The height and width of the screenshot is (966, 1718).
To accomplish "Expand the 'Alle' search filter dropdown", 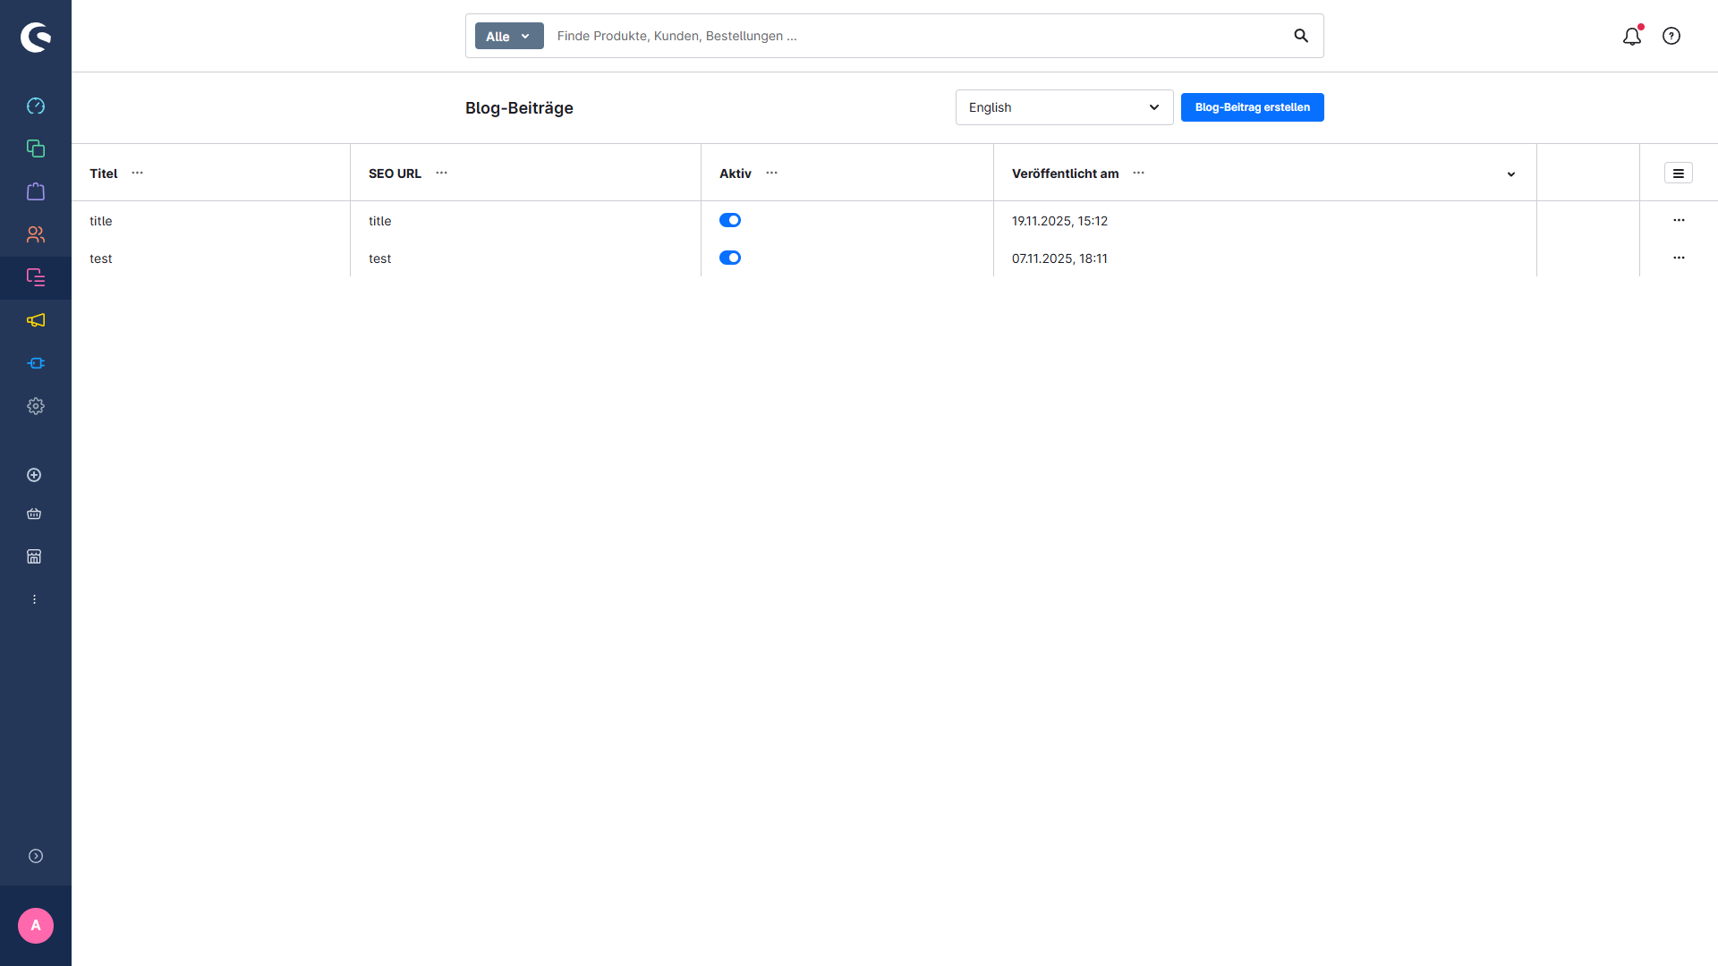I will tap(509, 36).
